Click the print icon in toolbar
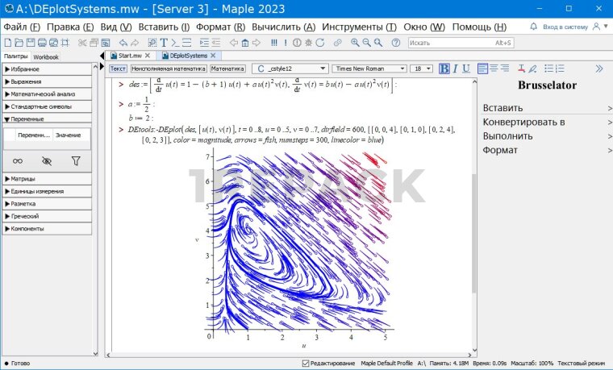Screen dimensions: 613x370 click(42, 42)
